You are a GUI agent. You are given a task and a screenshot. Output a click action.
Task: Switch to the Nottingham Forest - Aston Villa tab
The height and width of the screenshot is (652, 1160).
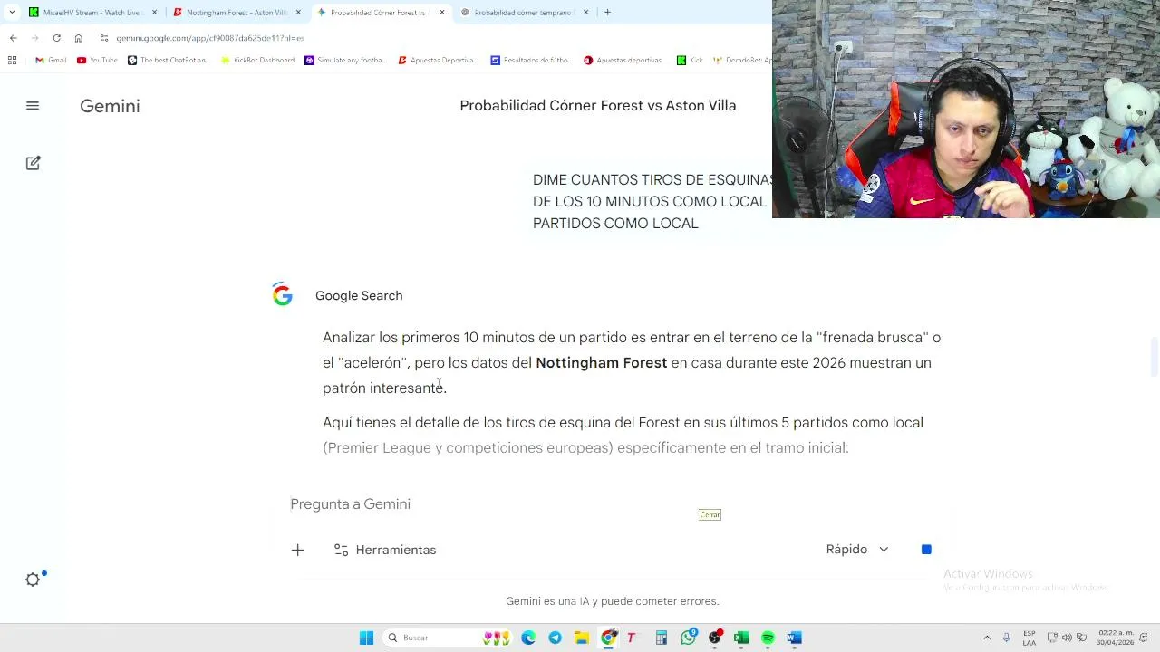click(237, 13)
